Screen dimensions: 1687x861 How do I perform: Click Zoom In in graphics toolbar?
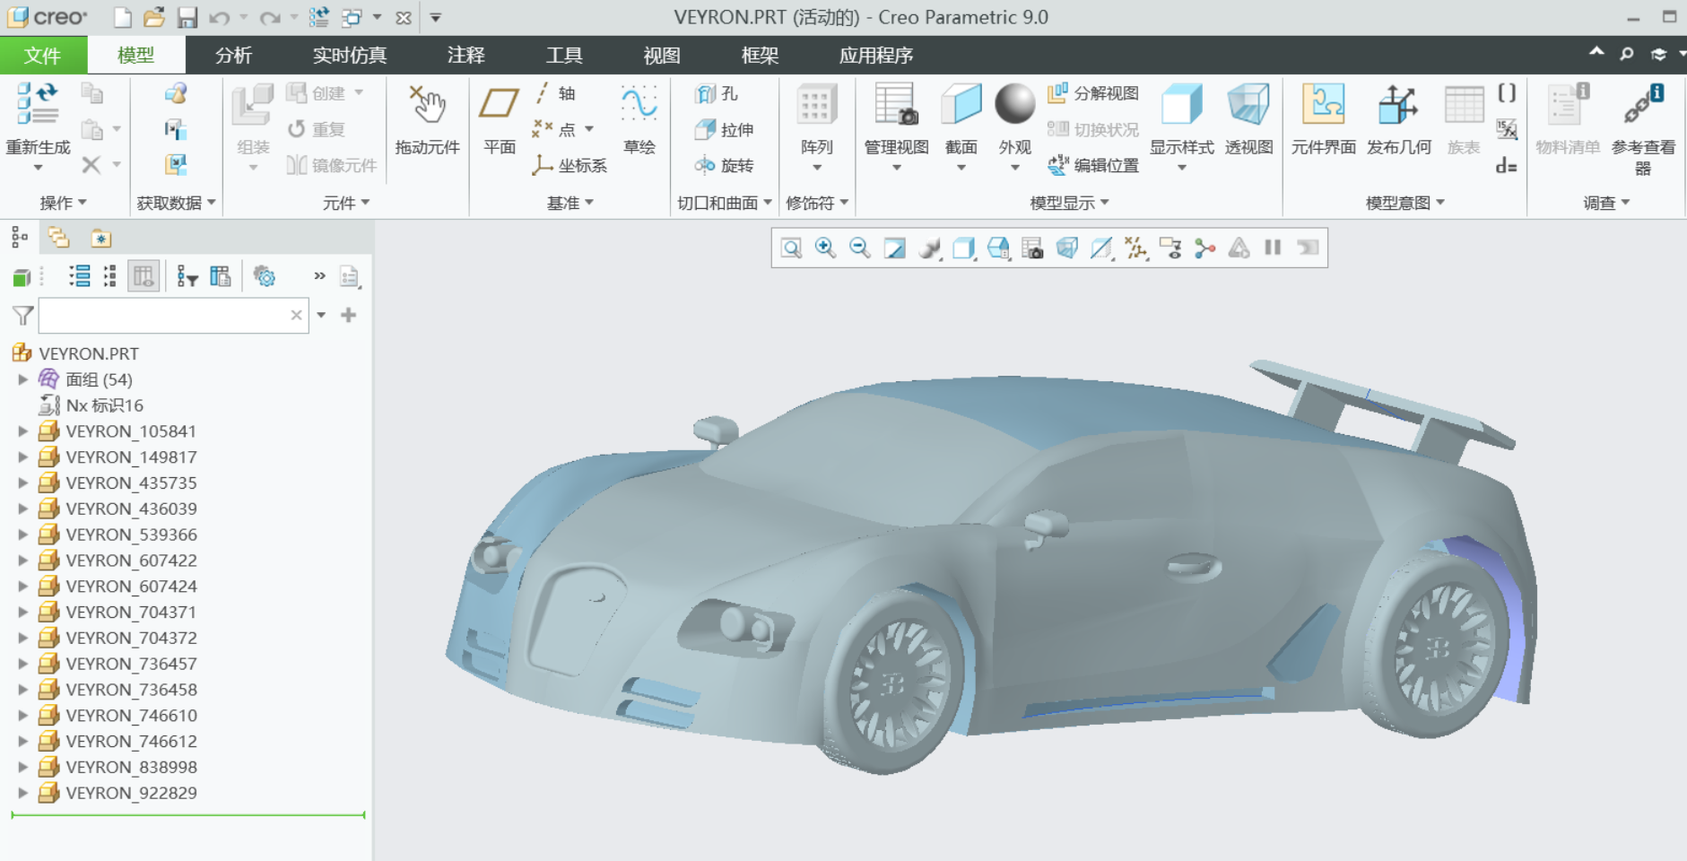point(825,248)
